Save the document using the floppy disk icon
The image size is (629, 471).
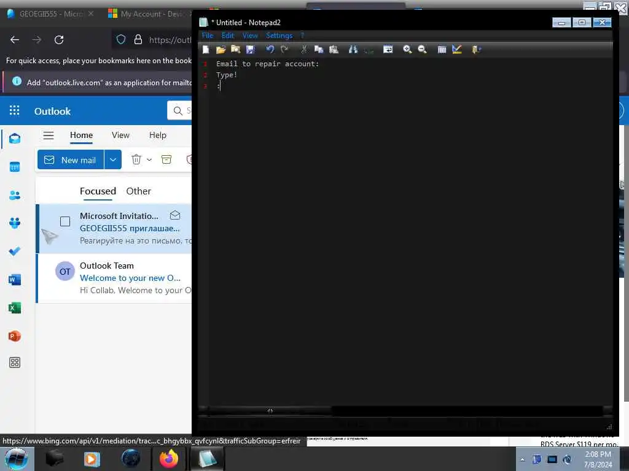tap(251, 49)
